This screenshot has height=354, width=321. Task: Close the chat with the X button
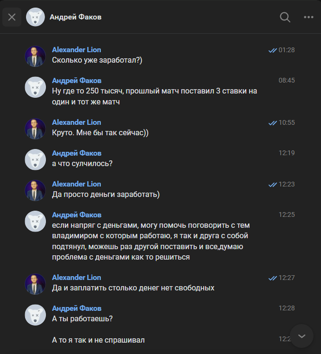pos(12,17)
